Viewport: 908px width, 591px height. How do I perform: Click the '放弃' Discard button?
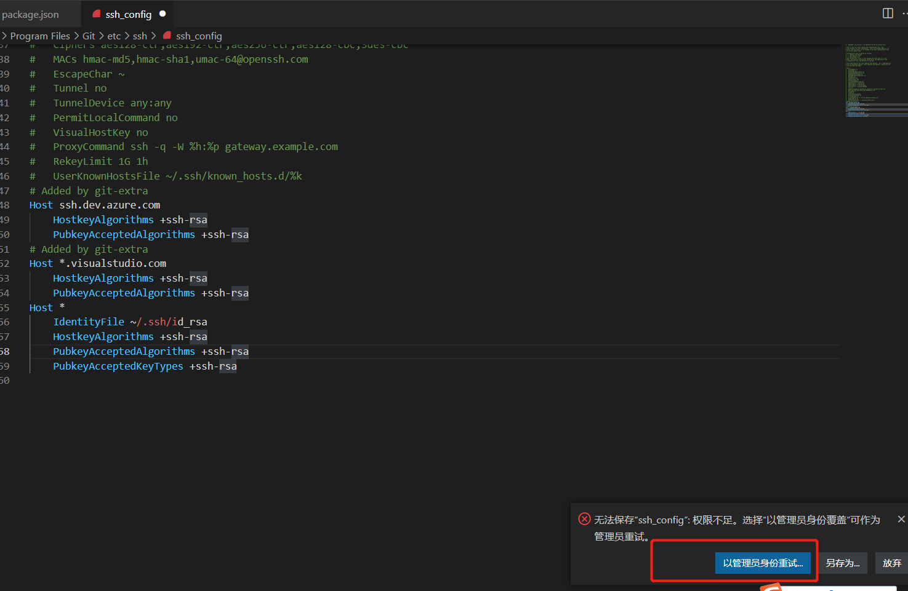pos(891,563)
